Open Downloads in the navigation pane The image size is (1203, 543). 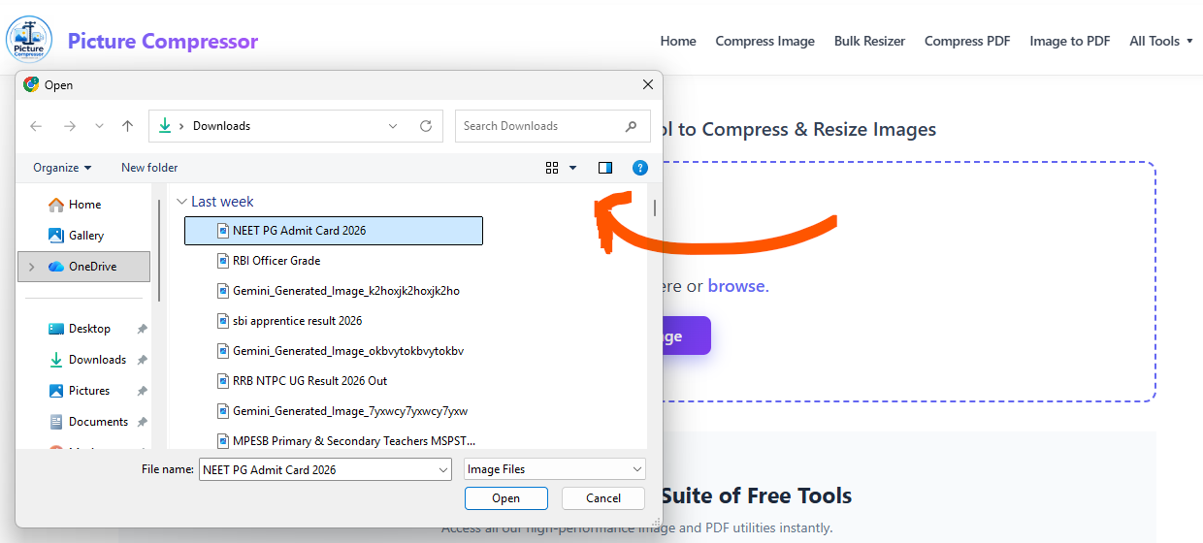(x=97, y=360)
